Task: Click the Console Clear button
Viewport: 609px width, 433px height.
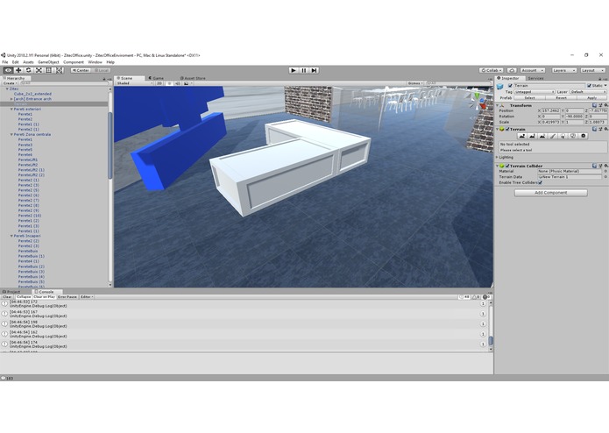Action: (x=7, y=296)
